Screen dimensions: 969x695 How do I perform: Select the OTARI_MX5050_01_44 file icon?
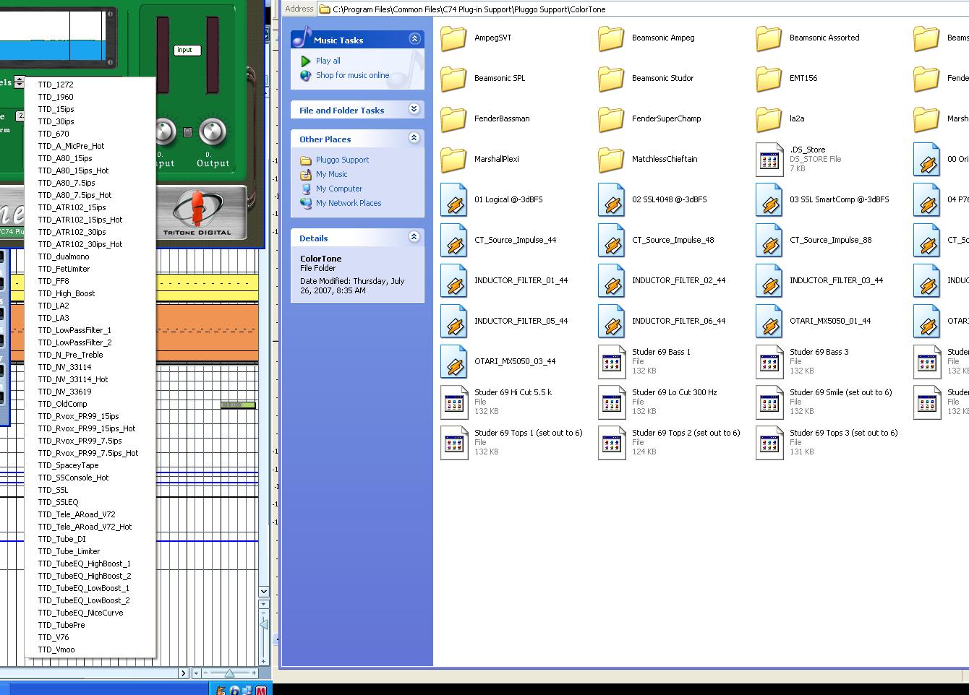click(x=769, y=321)
